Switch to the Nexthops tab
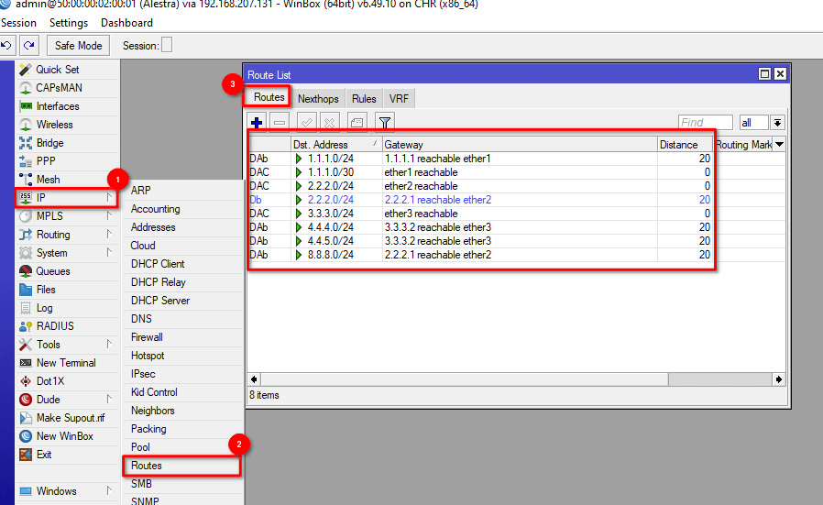823x505 pixels. tap(318, 99)
